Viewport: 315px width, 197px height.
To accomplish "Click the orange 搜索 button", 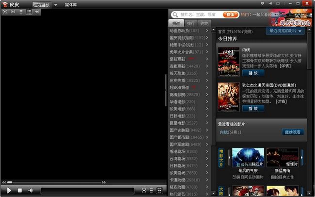I will (x=231, y=15).
